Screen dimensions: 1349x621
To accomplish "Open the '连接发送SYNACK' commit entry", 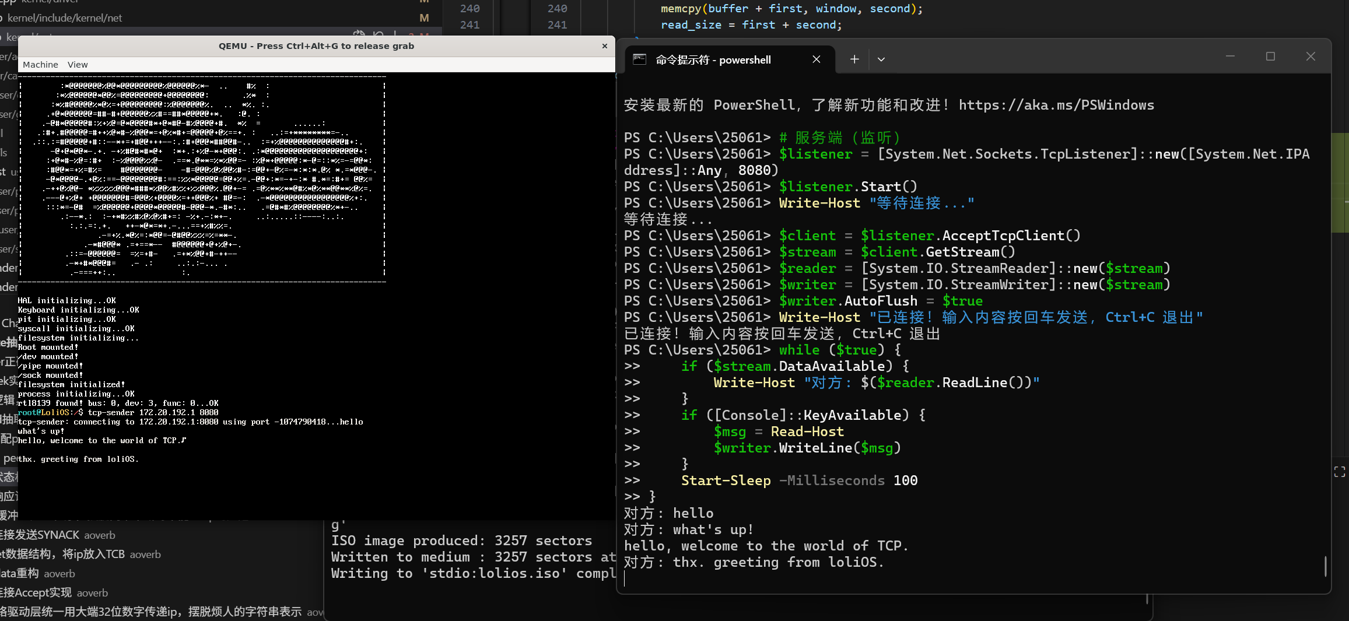I will tap(41, 535).
